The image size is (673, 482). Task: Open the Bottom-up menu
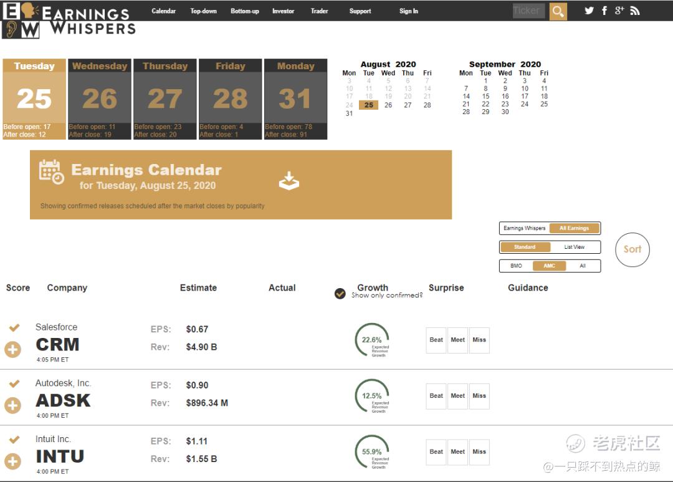(x=245, y=11)
